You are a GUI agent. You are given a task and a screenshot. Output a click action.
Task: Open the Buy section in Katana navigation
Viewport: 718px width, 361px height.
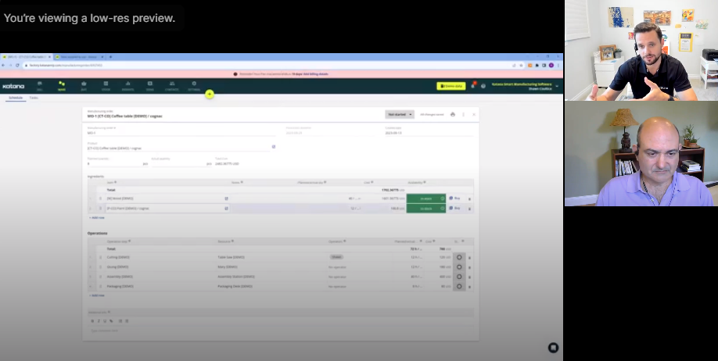[x=84, y=86]
